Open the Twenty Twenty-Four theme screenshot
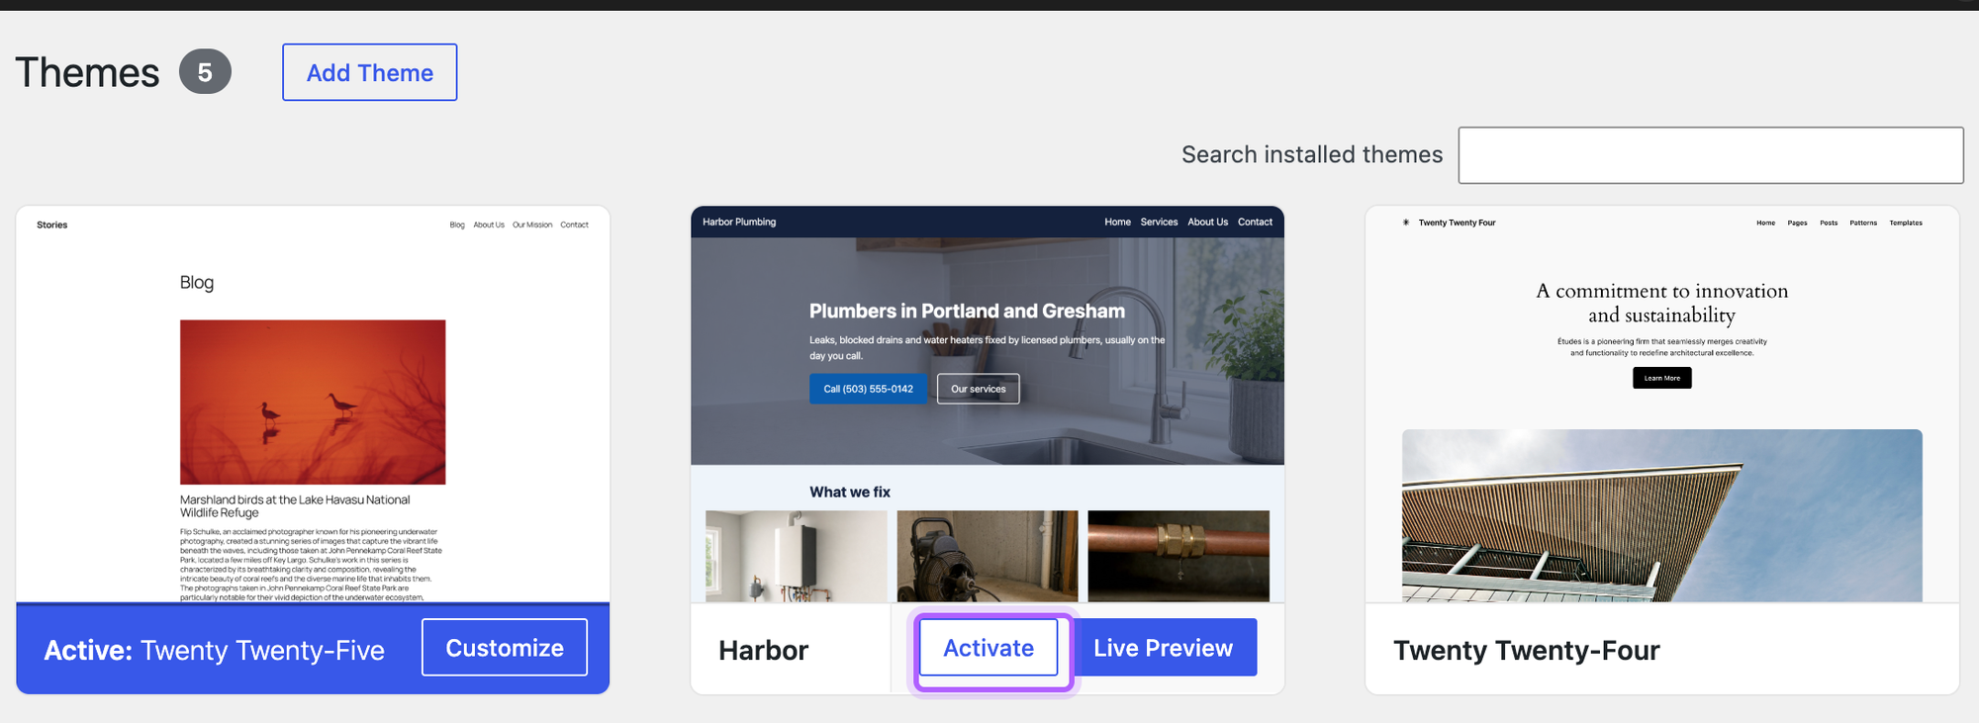Screen dimensions: 1979x723 click(1662, 404)
